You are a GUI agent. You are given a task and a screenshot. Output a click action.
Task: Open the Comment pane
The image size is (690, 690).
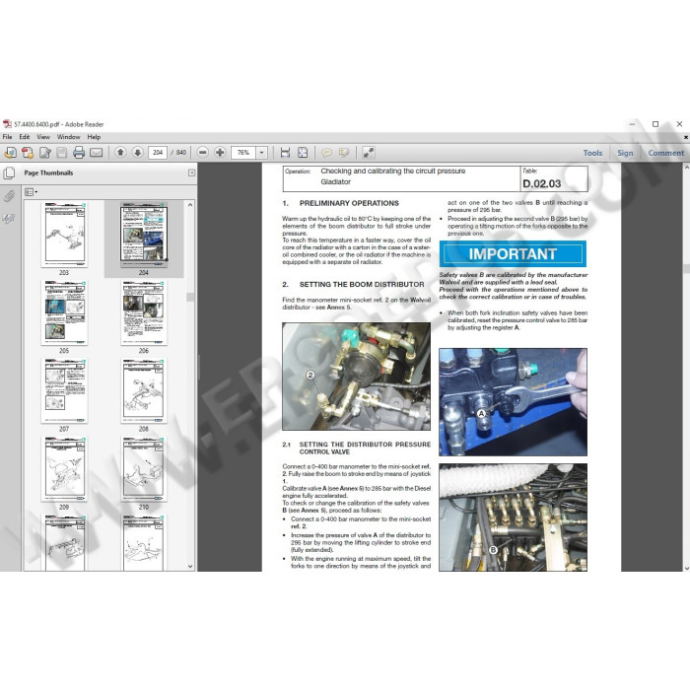point(665,153)
